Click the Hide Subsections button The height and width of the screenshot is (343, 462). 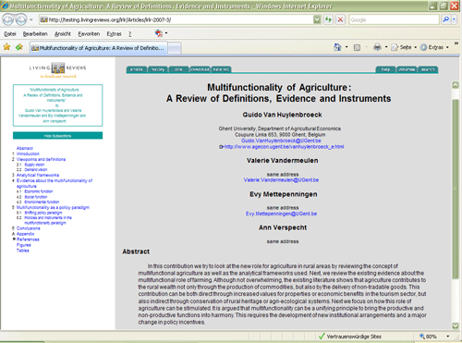point(57,136)
